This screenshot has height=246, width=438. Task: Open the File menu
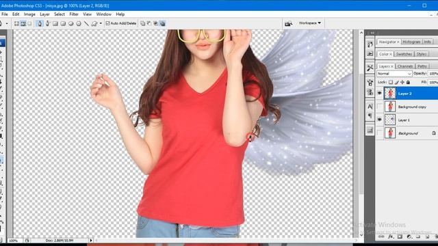[5, 14]
